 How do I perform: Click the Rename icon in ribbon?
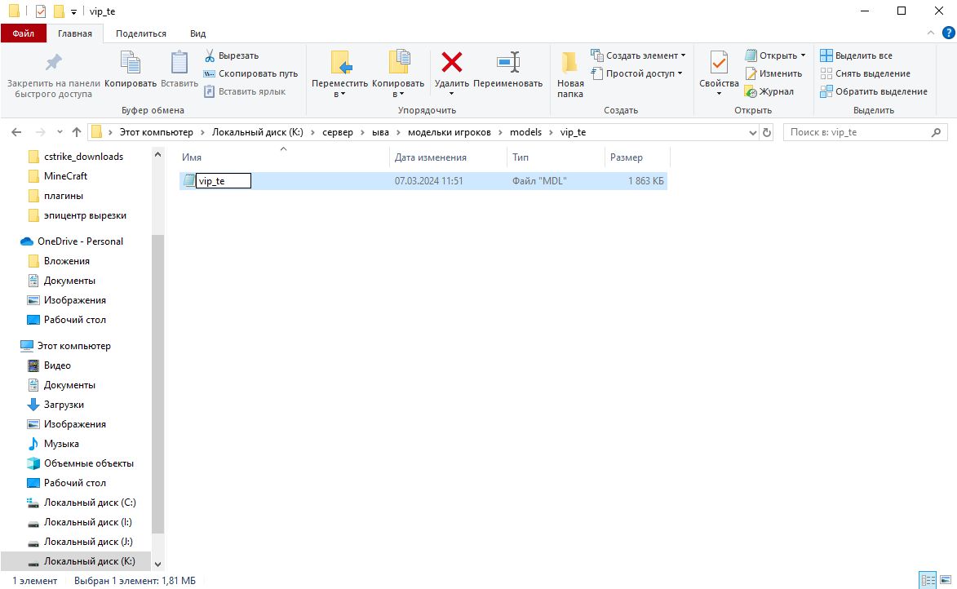(507, 63)
